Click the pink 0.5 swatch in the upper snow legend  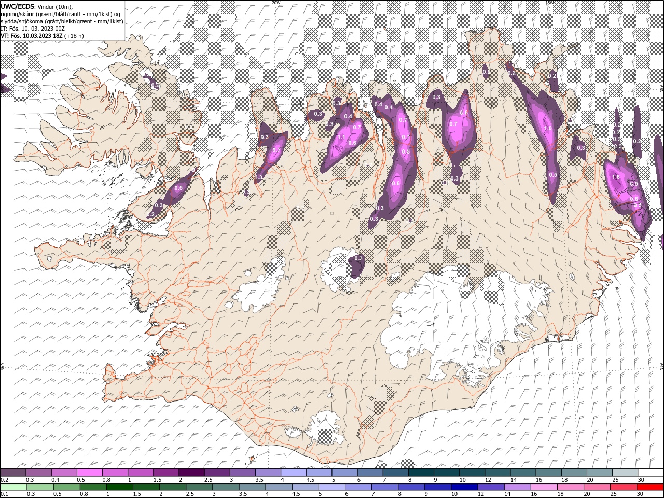tap(89, 473)
